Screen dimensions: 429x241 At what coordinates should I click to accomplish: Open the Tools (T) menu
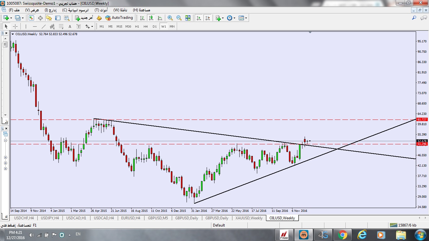[101, 10]
